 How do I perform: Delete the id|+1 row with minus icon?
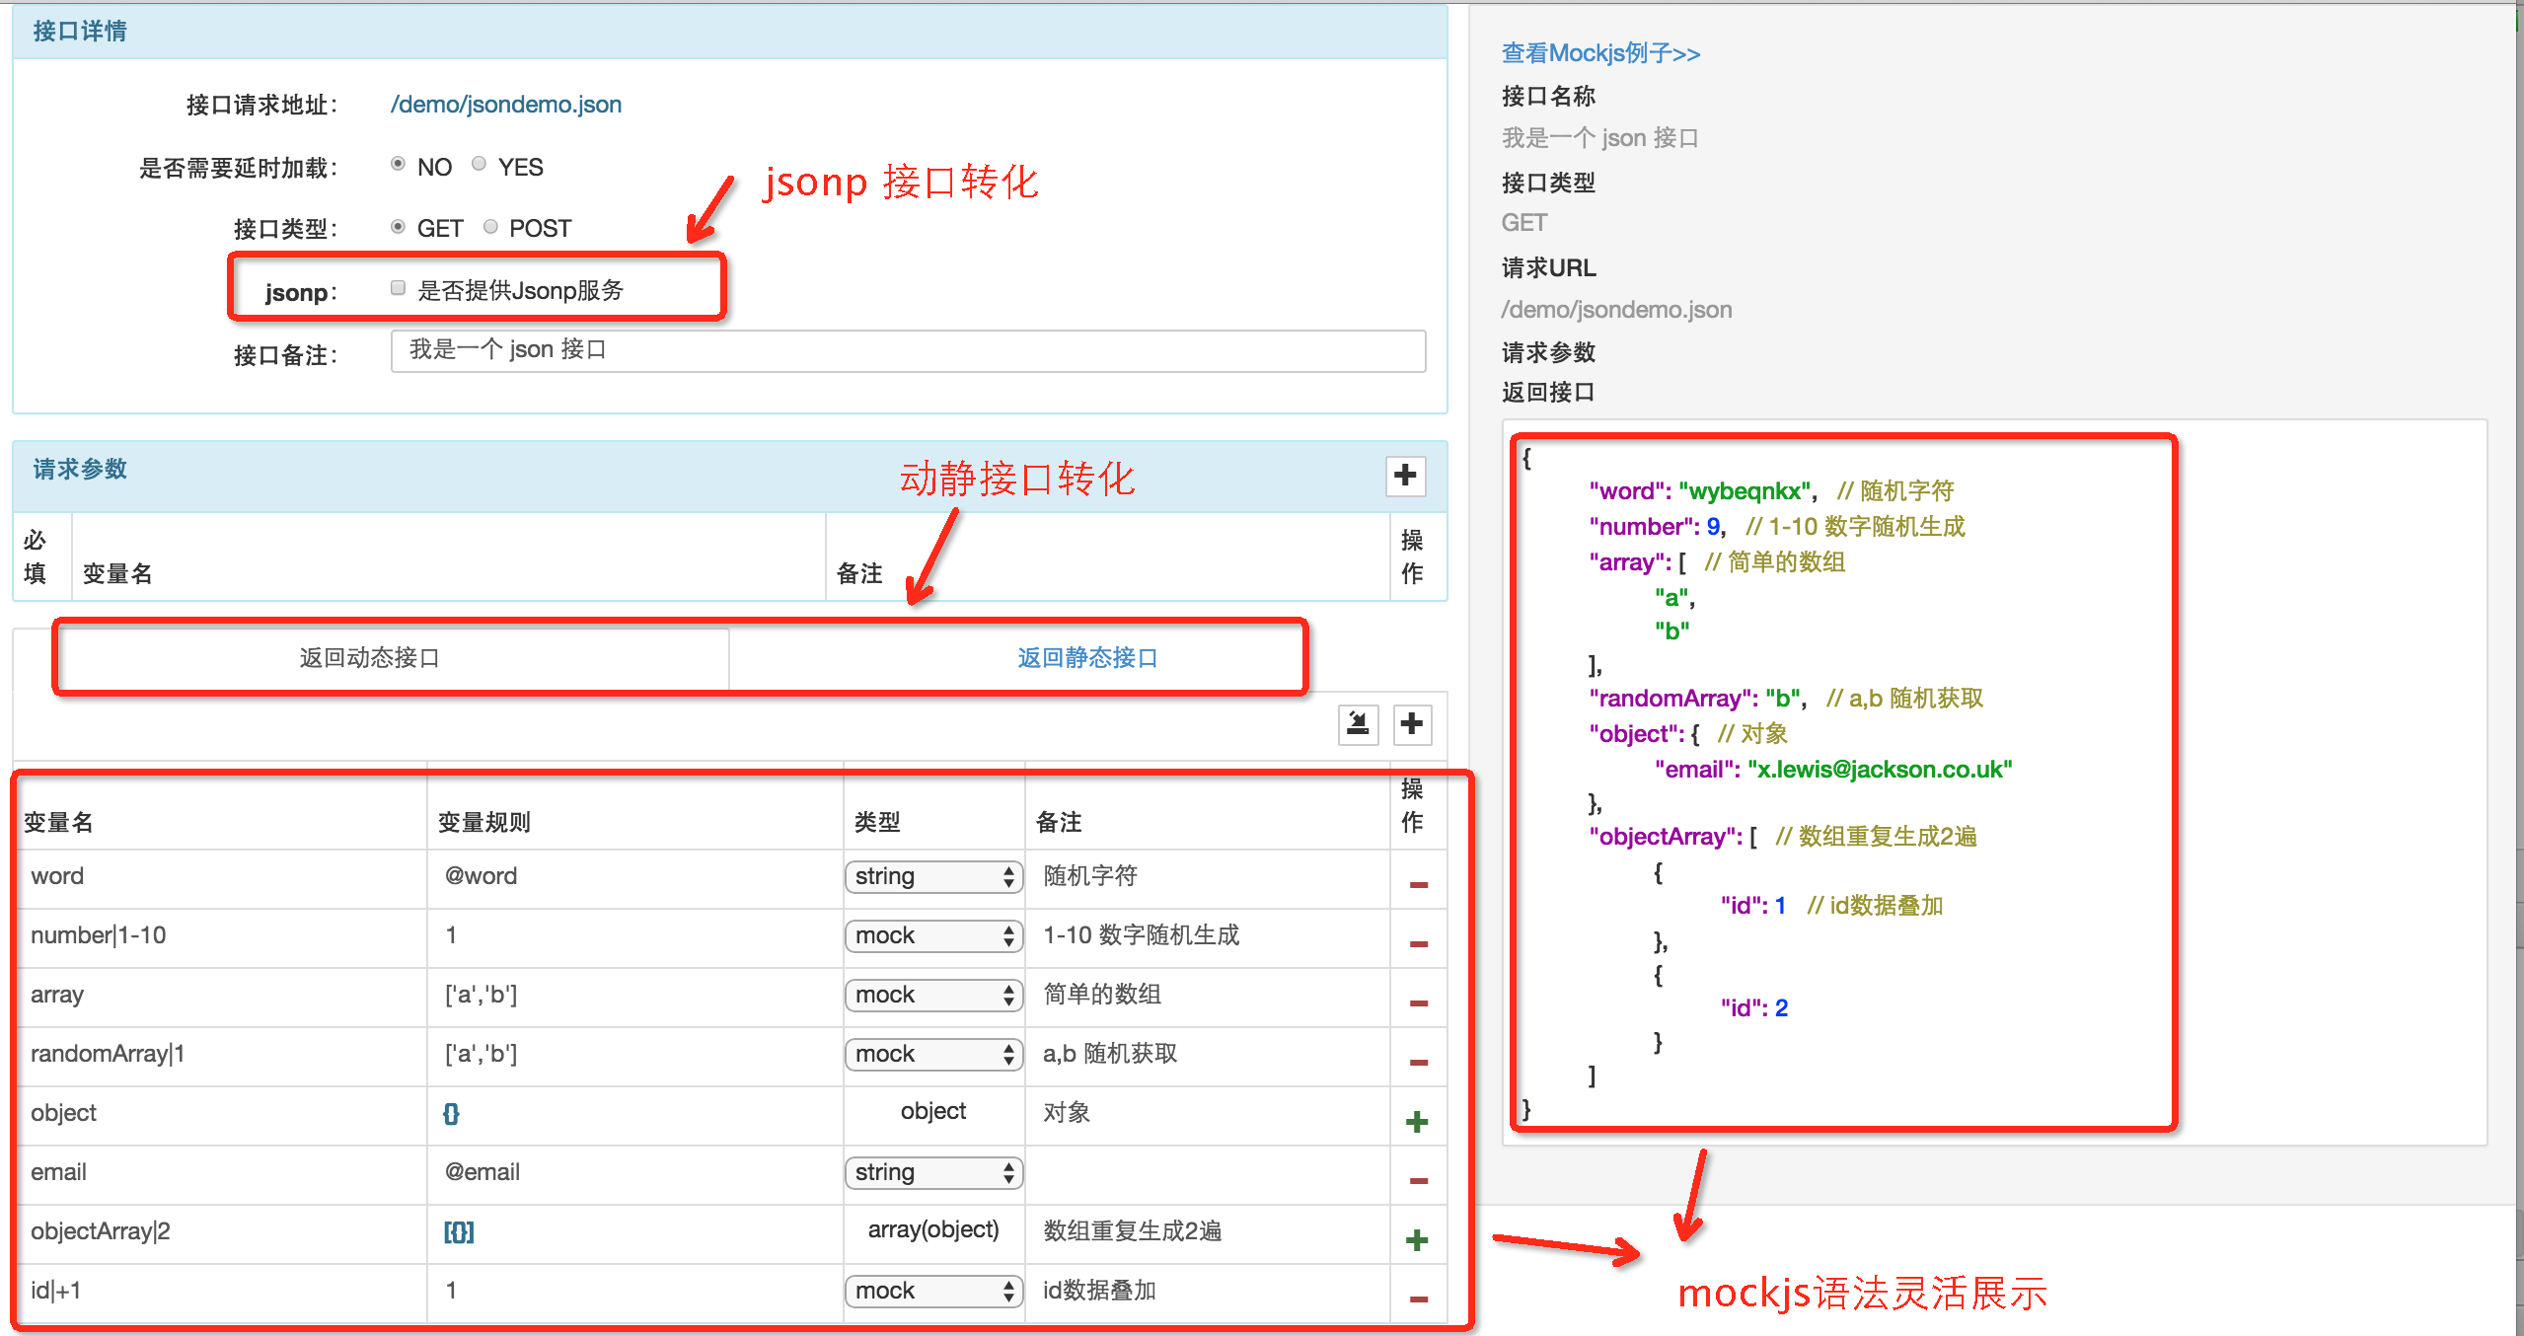coord(1418,1299)
